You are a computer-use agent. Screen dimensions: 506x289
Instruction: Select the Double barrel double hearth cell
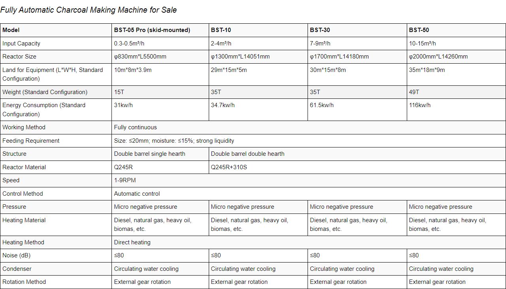click(x=357, y=154)
